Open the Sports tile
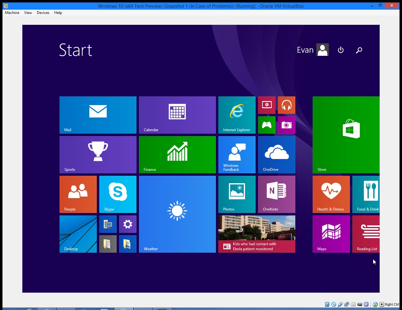Viewport: 402px width, 310px height. click(98, 155)
